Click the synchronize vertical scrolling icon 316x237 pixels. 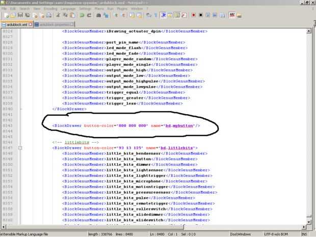coord(132,15)
